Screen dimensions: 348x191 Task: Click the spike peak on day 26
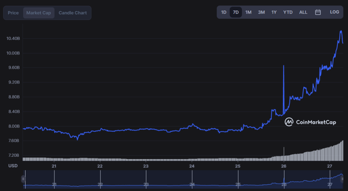point(284,66)
